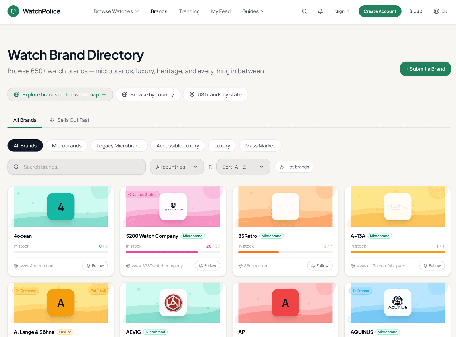The width and height of the screenshot is (456, 337).
Task: Open language selector globe EN
Action: 441,11
